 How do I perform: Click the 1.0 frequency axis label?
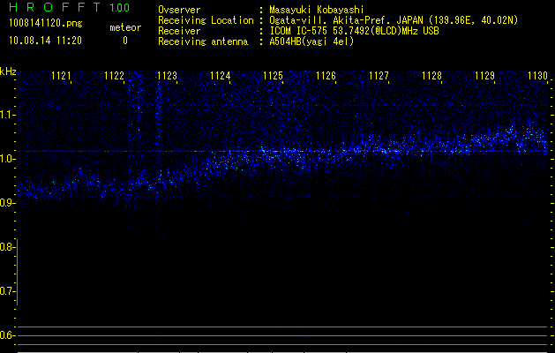click(x=7, y=159)
